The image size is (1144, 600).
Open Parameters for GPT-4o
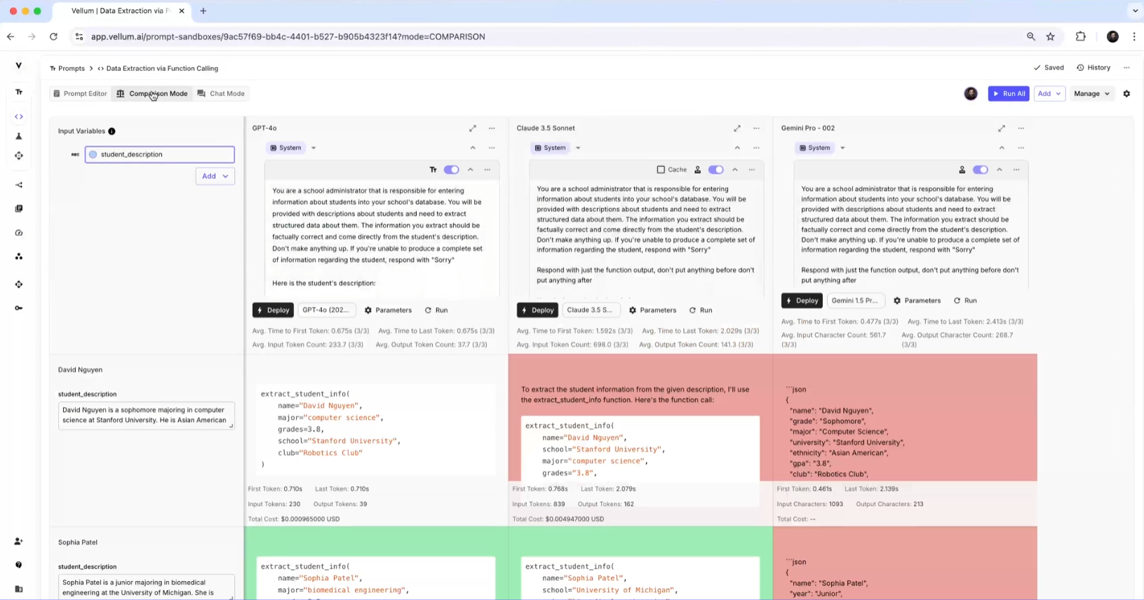388,310
